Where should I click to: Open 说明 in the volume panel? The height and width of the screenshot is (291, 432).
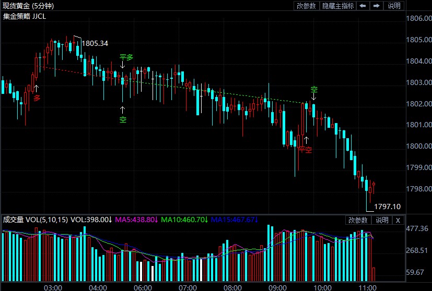382,220
